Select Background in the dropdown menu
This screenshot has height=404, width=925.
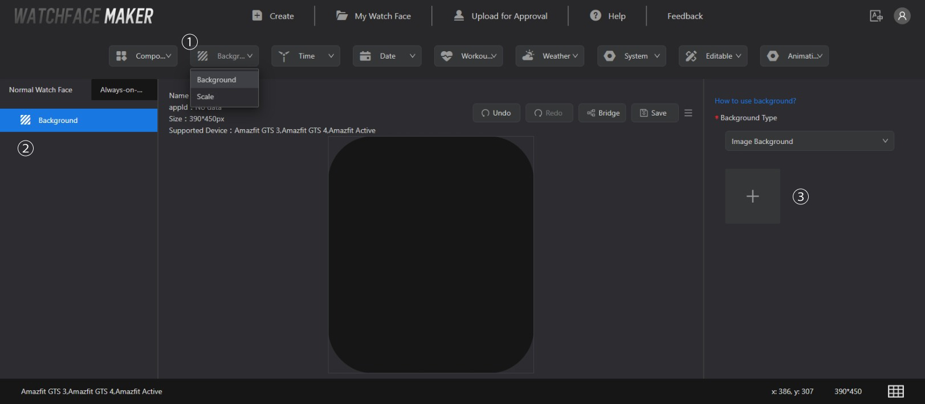[x=217, y=80]
